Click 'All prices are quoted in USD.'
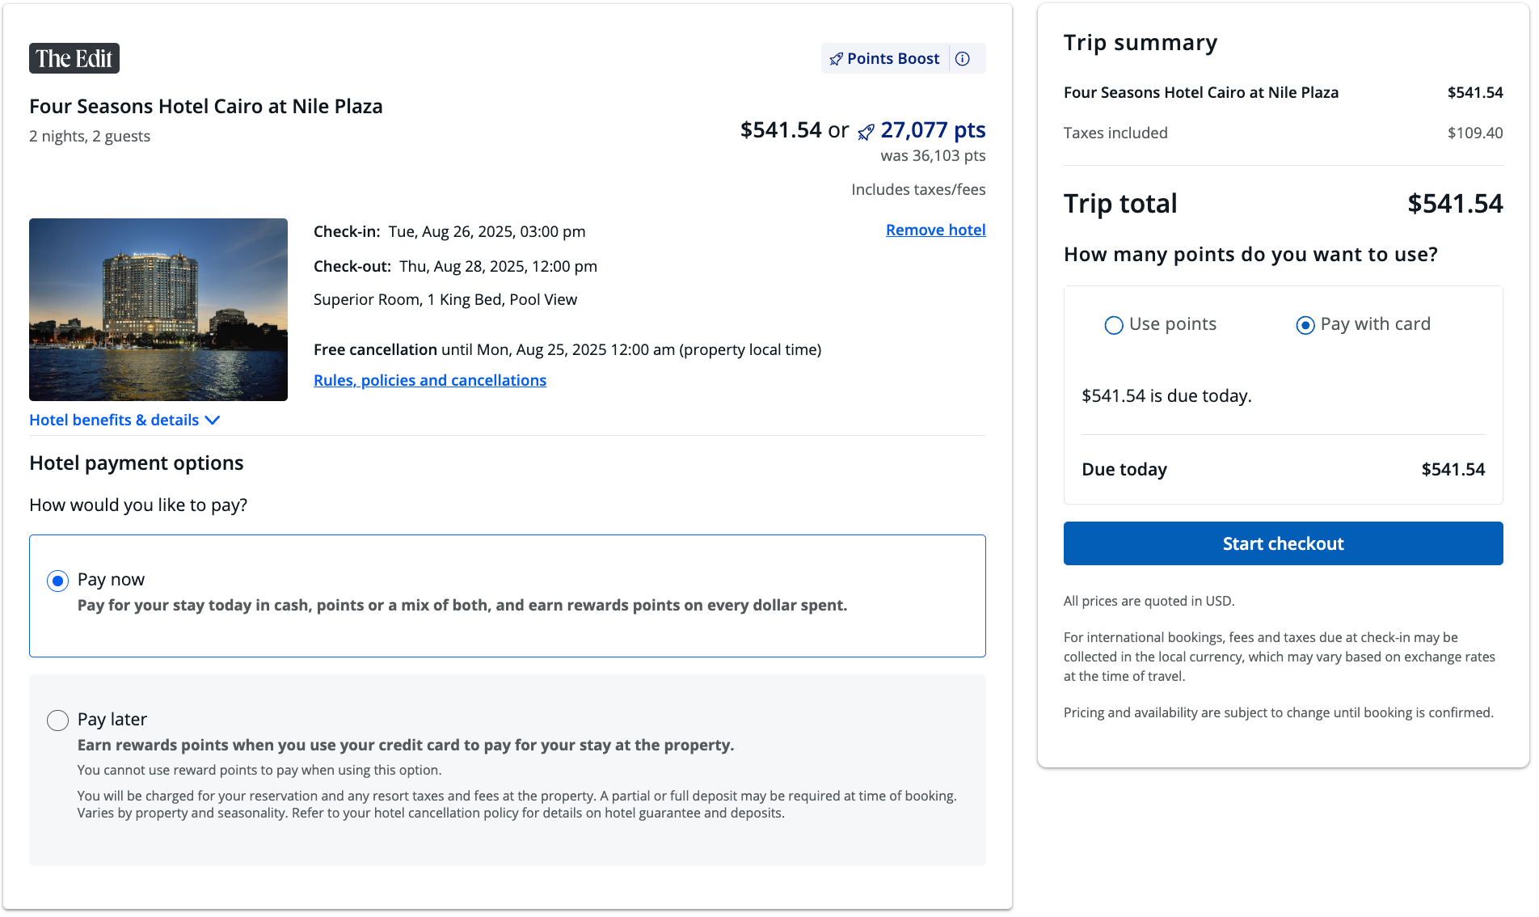The height and width of the screenshot is (917, 1539). tap(1149, 601)
